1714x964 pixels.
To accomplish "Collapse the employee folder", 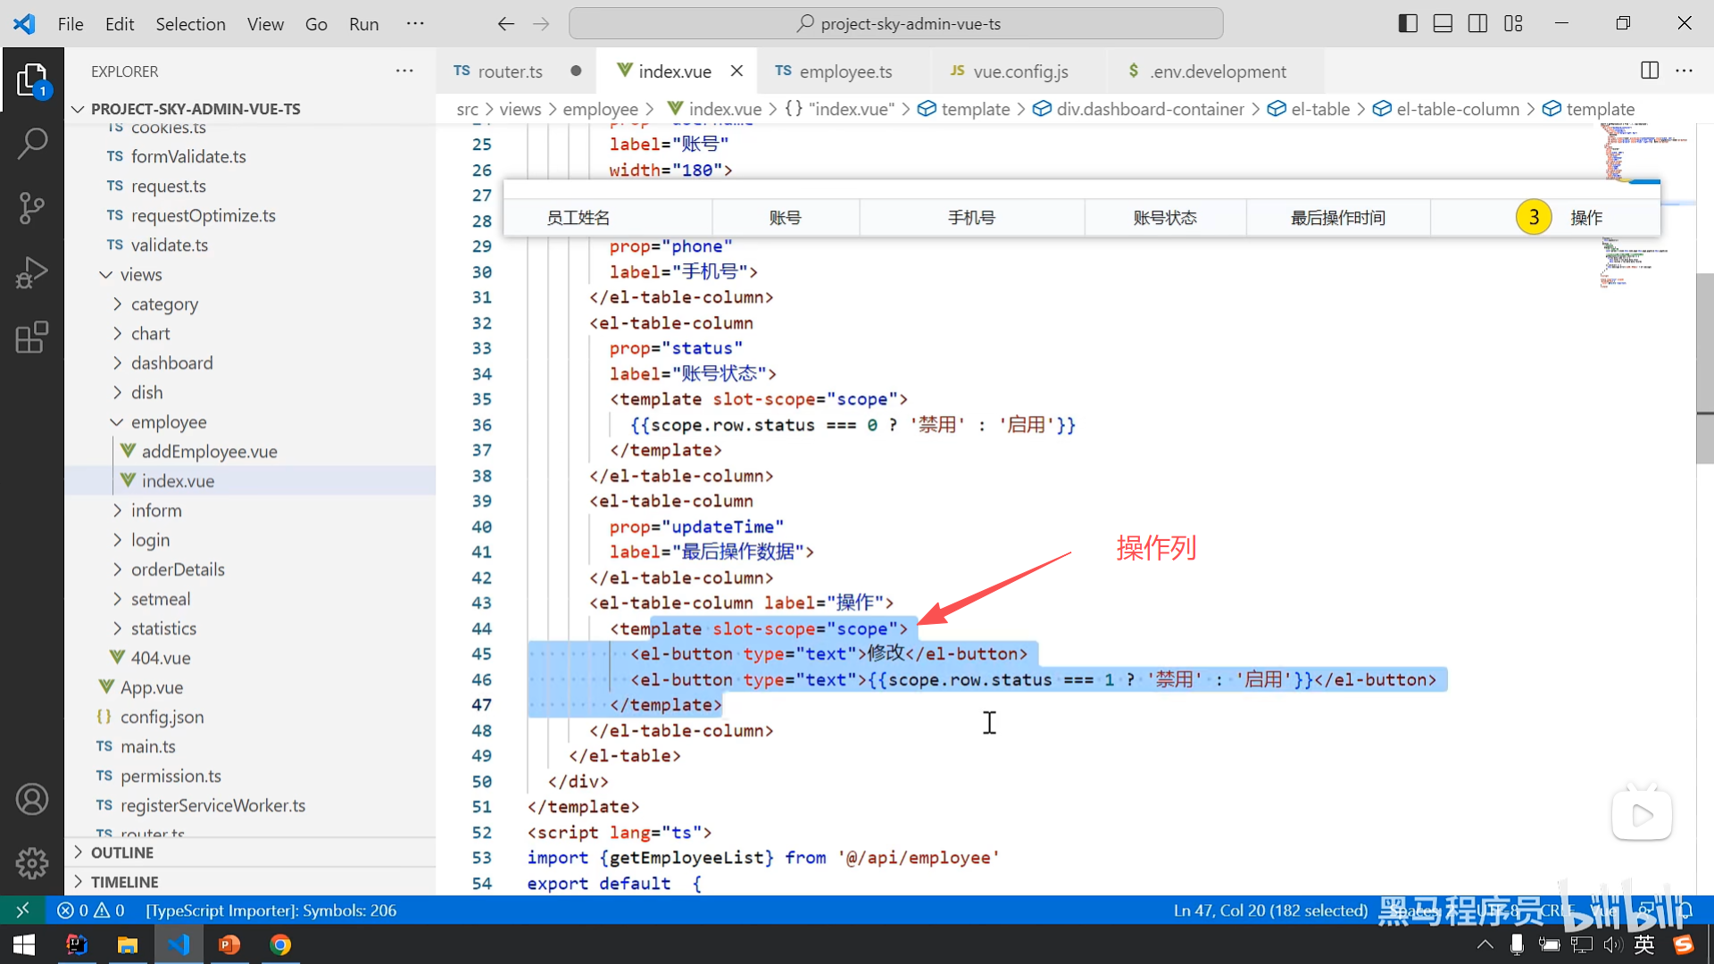I will click(168, 421).
